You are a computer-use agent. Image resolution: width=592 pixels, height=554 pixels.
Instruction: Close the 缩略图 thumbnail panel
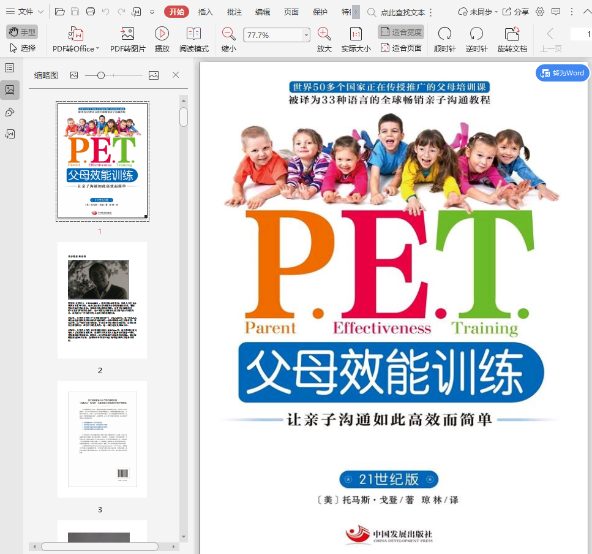tap(176, 75)
